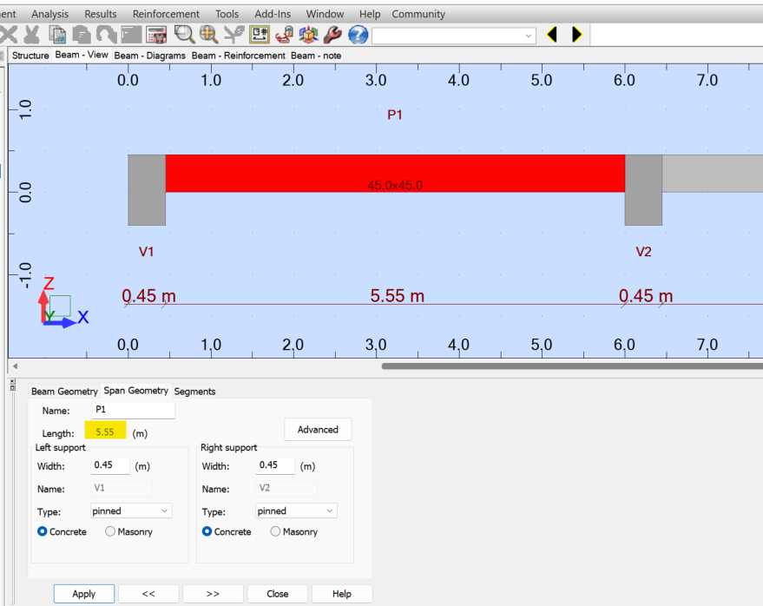Open the Analysis menu
Image resolution: width=763 pixels, height=606 pixels.
tap(49, 14)
